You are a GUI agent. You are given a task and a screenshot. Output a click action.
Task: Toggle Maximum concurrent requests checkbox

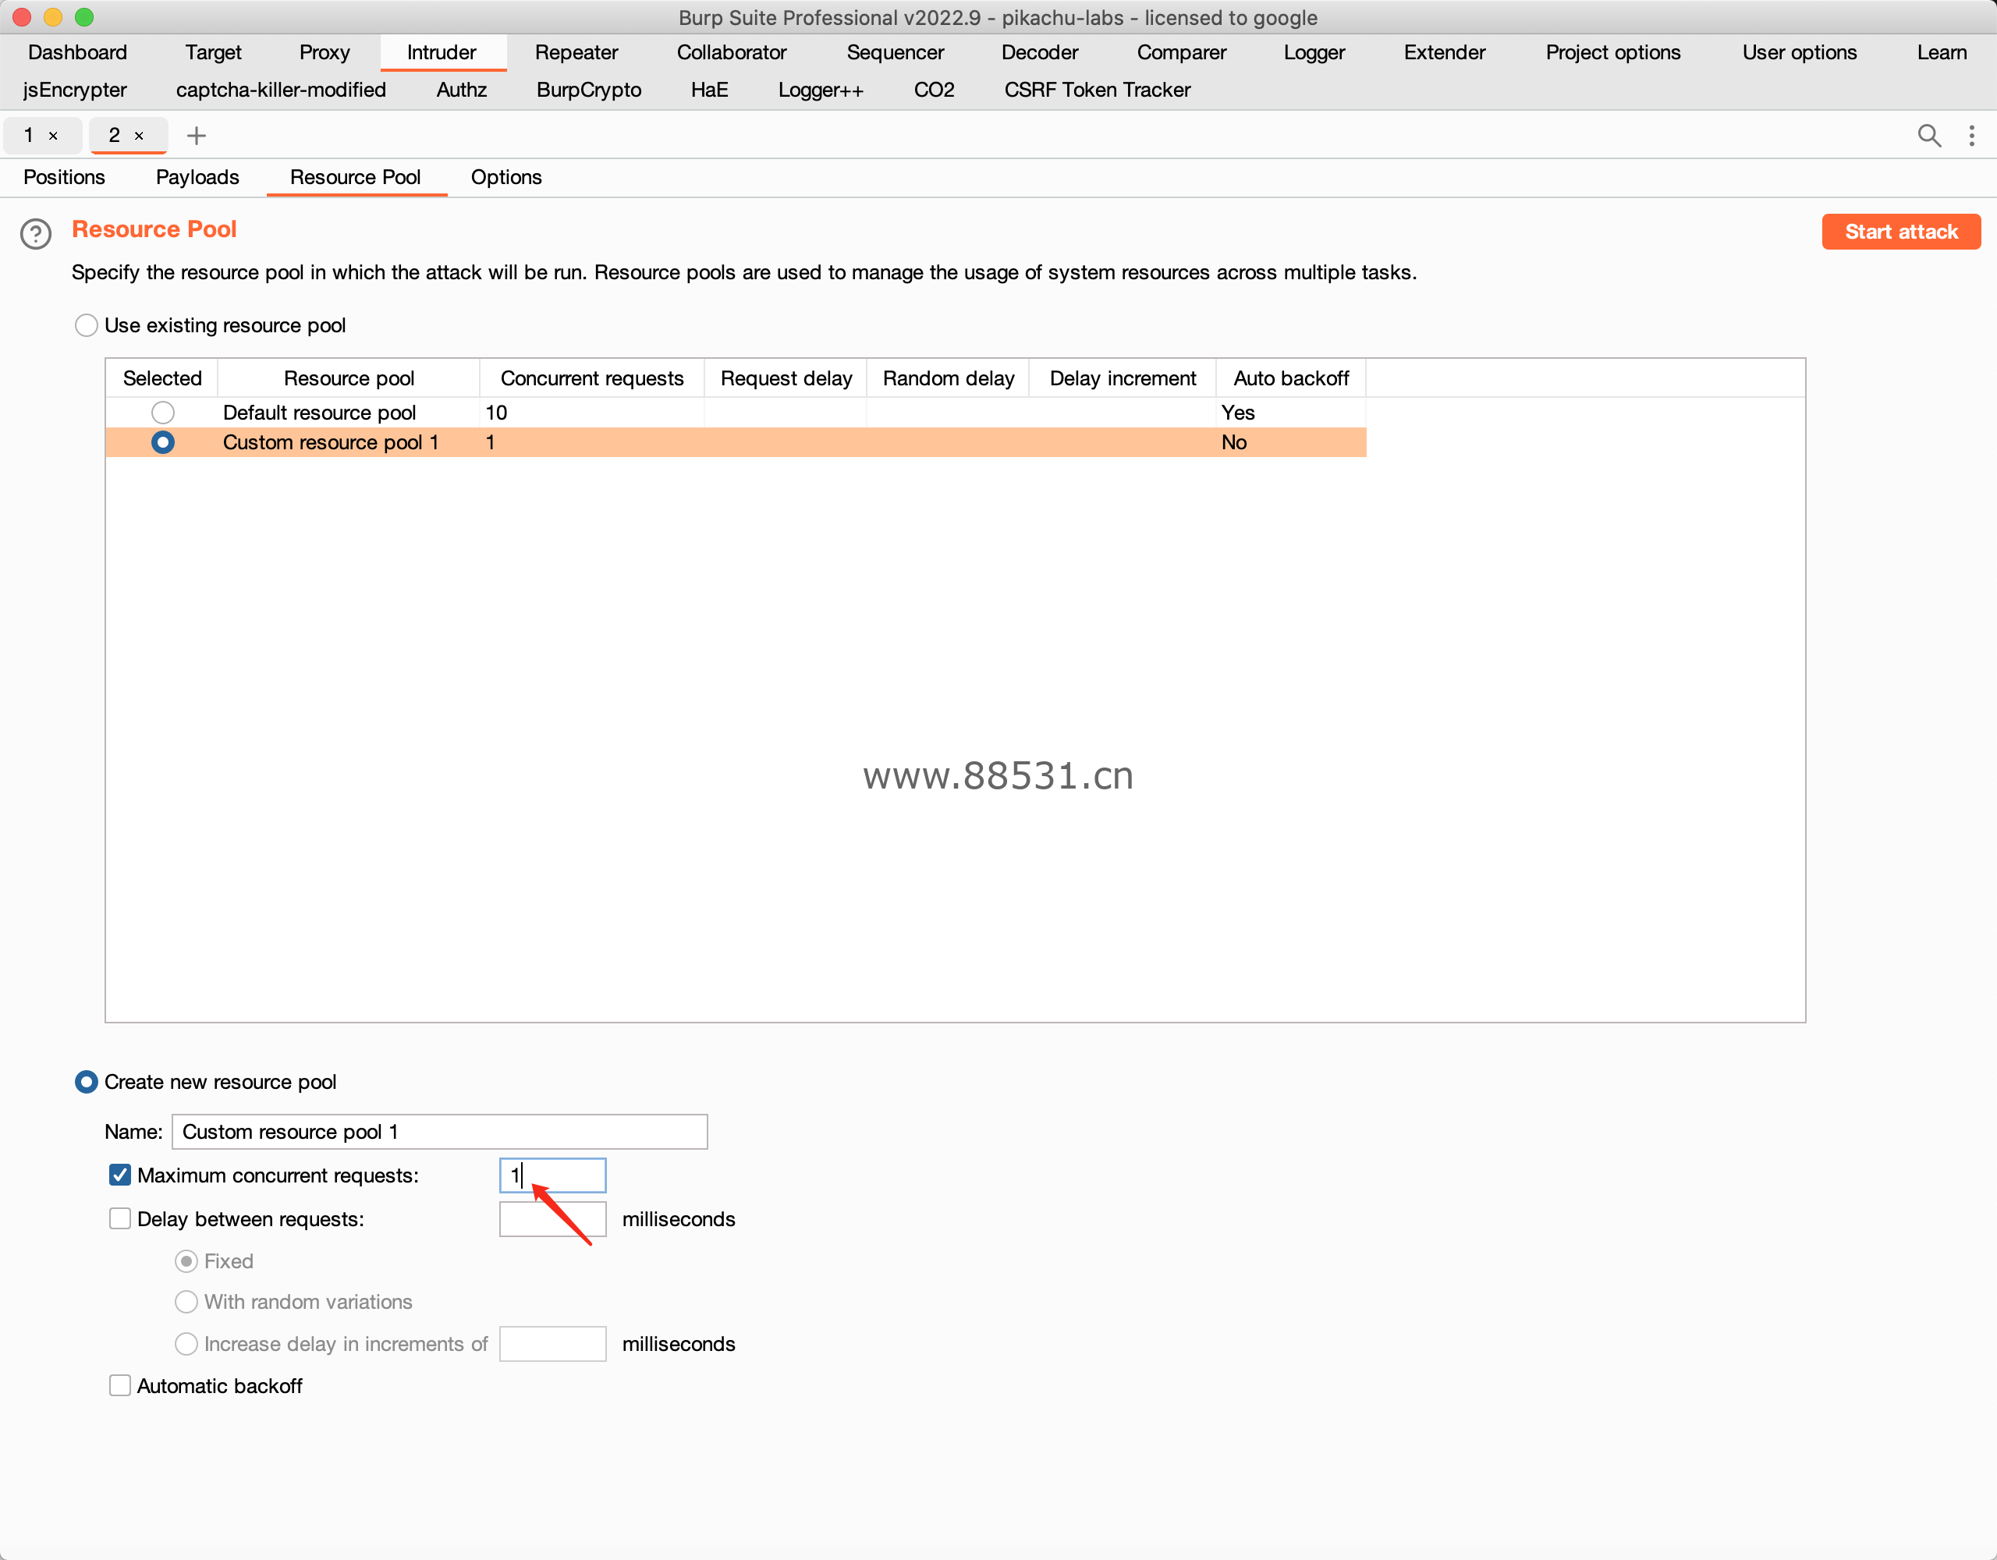click(x=120, y=1175)
